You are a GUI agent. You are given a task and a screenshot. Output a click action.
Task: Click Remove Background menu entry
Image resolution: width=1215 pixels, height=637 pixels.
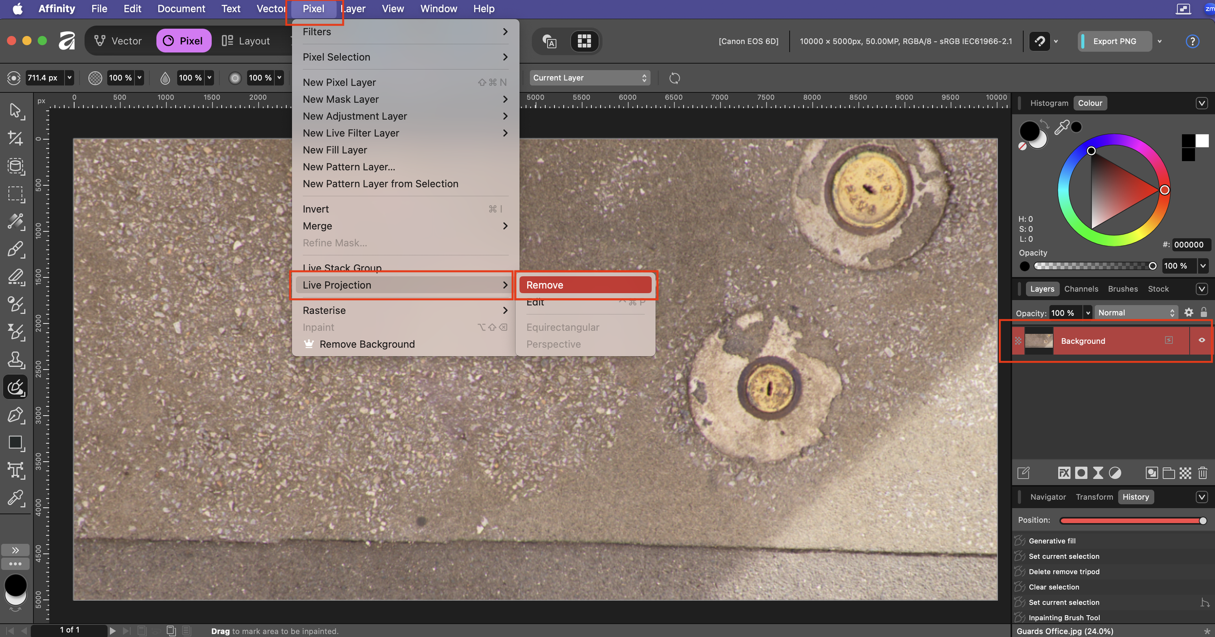coord(367,344)
